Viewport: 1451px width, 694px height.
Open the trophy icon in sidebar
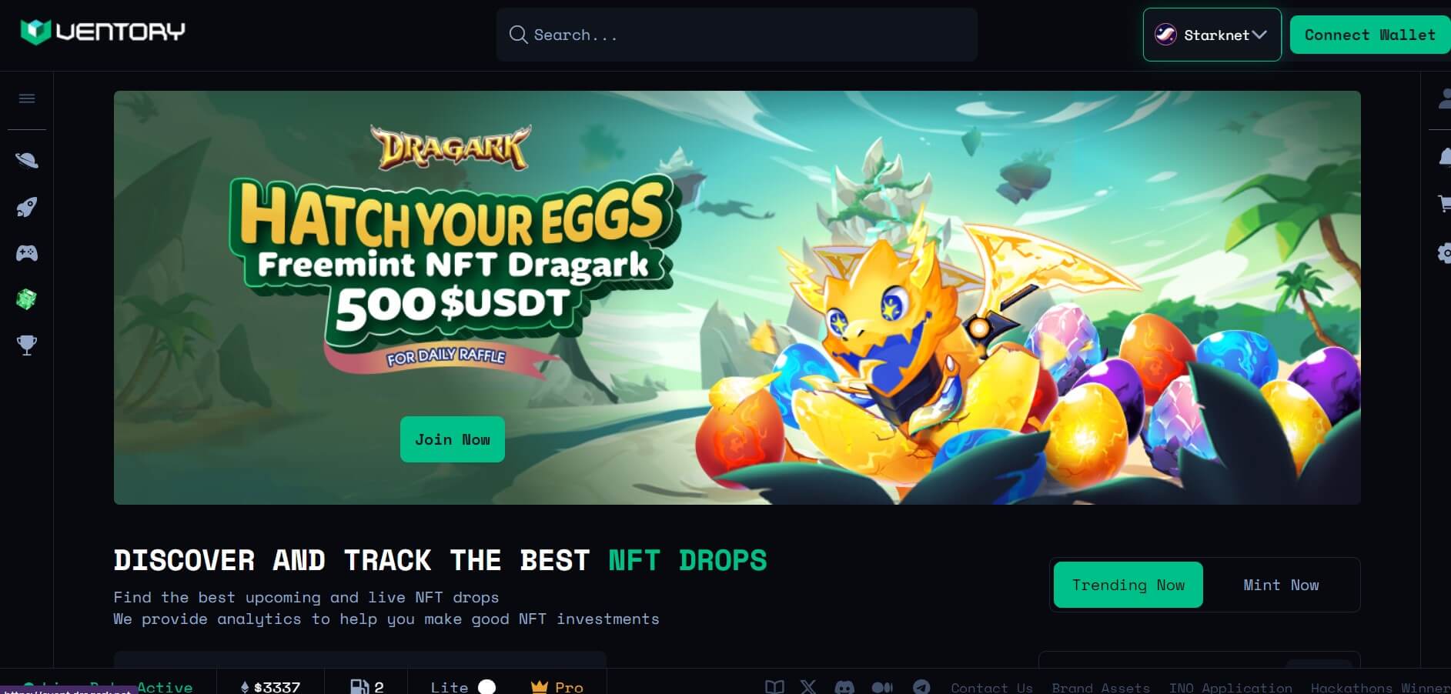click(27, 345)
